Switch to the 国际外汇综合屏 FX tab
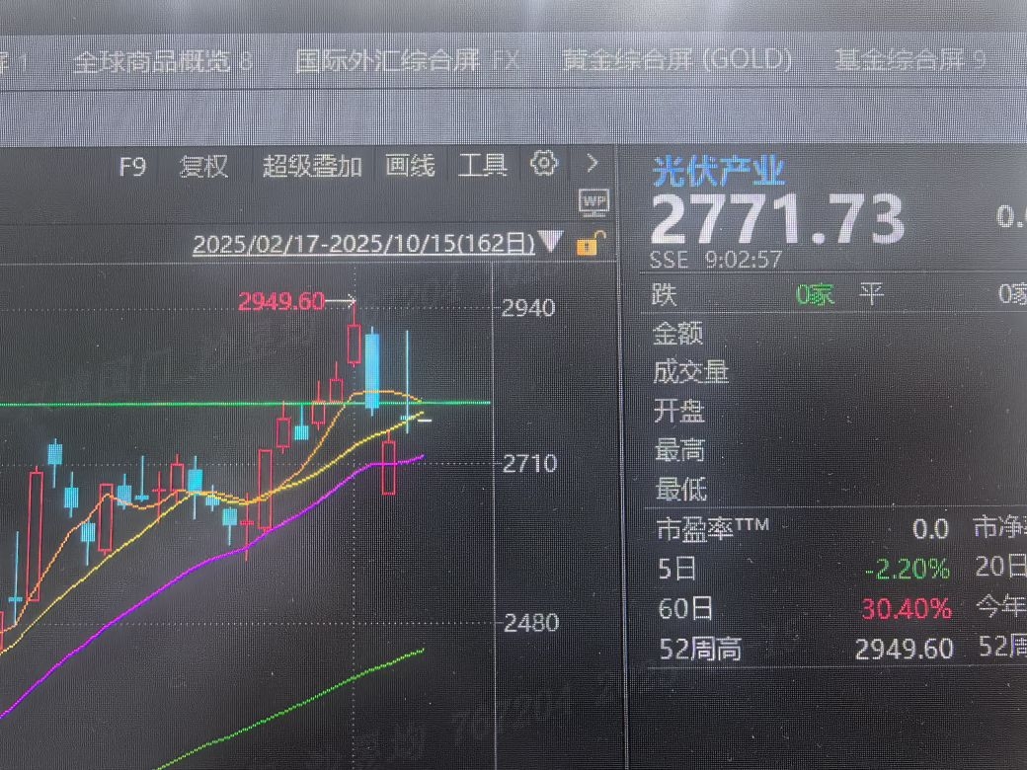 coord(407,61)
